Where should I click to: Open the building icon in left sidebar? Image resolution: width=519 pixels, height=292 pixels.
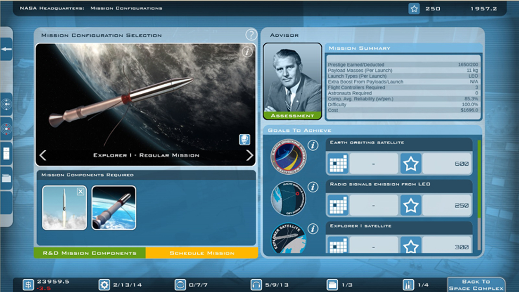[6, 154]
